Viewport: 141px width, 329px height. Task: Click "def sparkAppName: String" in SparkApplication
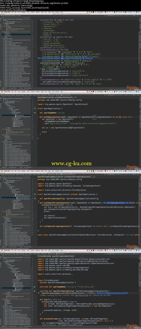[52, 112]
